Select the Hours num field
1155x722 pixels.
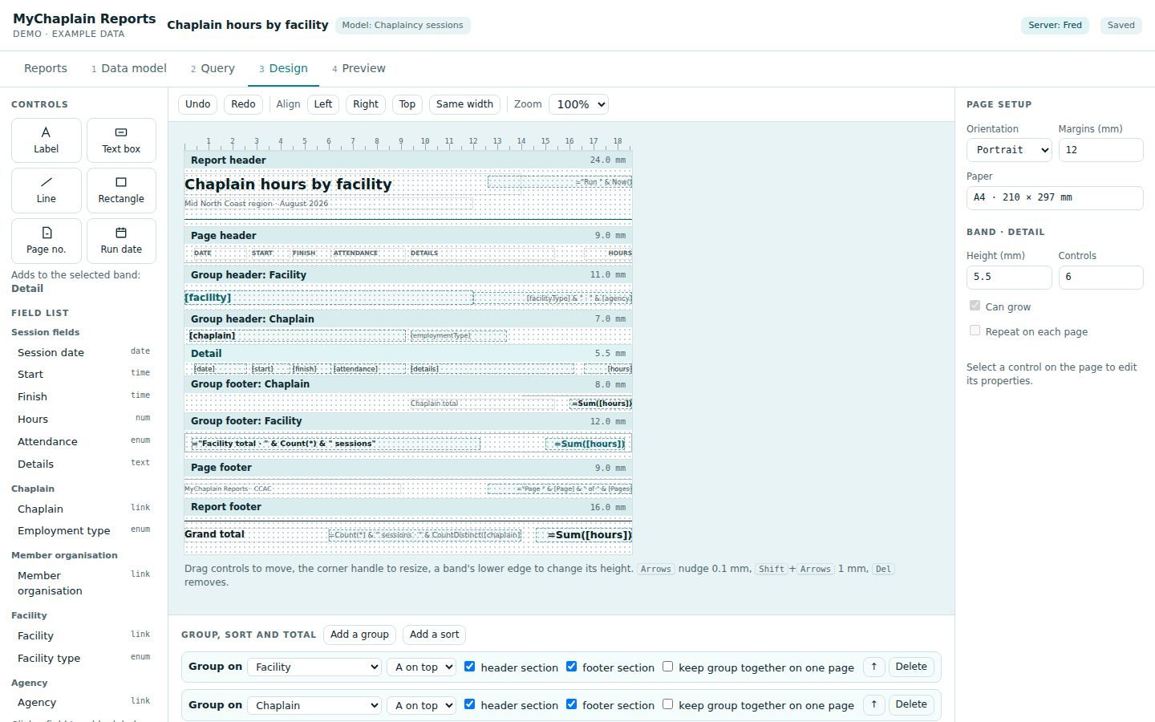tap(83, 420)
